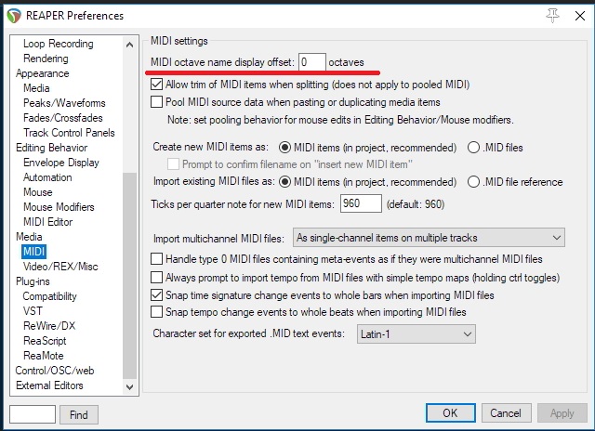Open External Editors page
The height and width of the screenshot is (431, 595).
(49, 385)
